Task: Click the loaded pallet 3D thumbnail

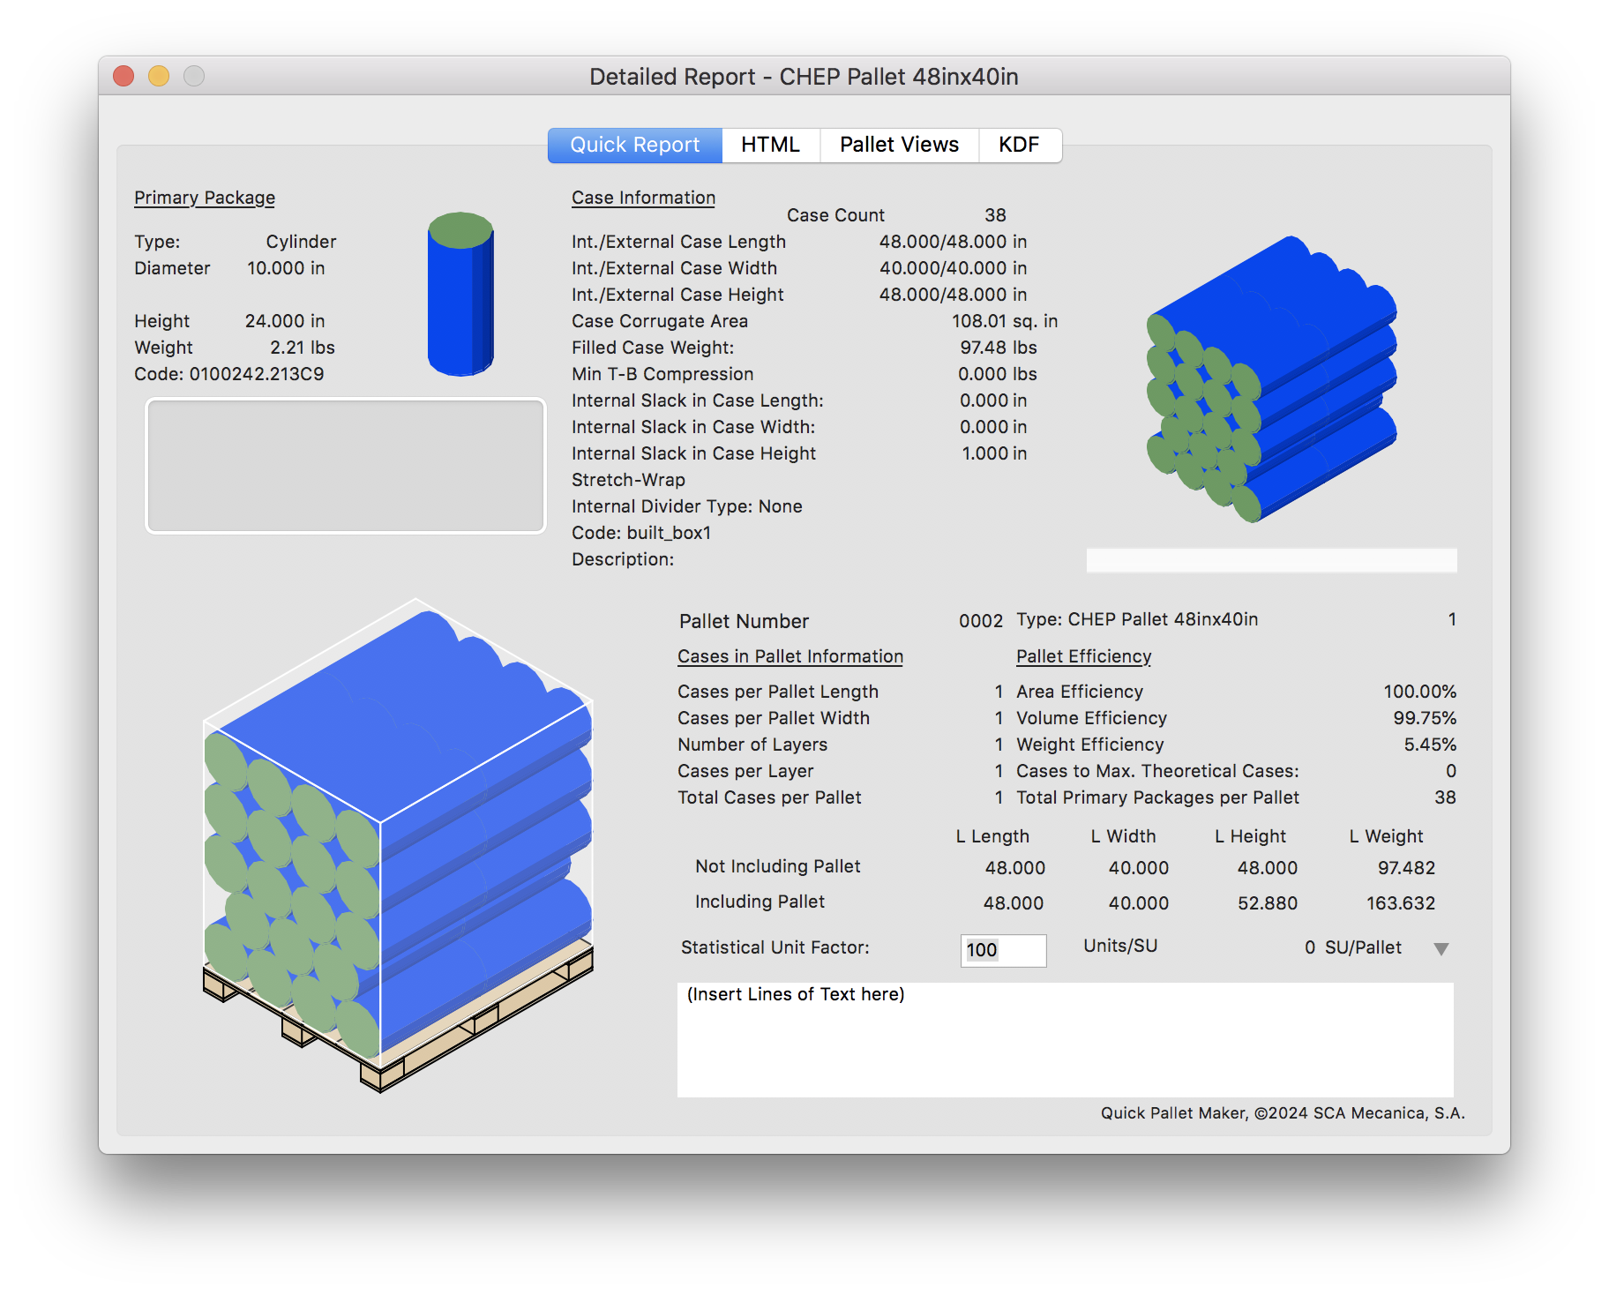Action: click(x=398, y=845)
